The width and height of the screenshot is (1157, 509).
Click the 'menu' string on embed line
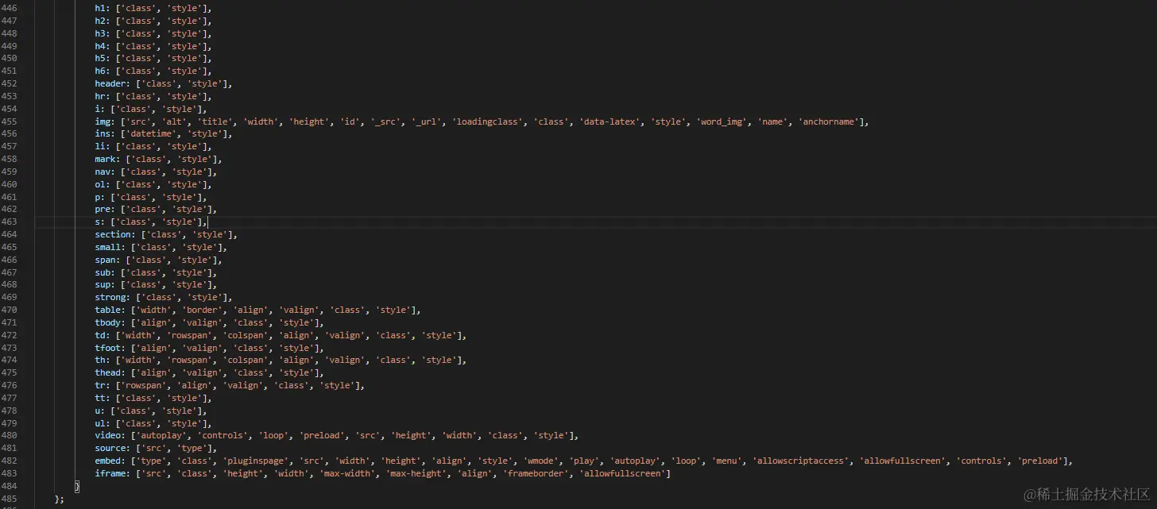pos(726,461)
